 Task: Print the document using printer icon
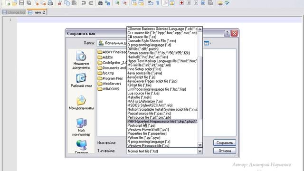point(50,3)
